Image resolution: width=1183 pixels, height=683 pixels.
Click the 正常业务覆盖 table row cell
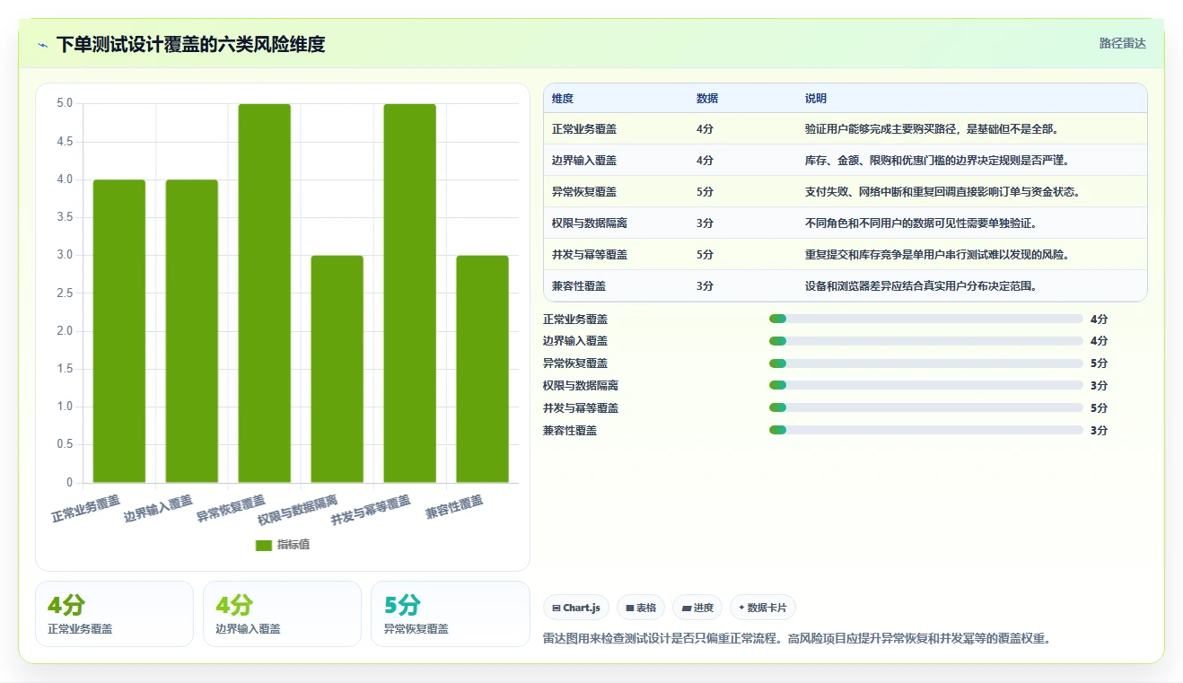coord(584,129)
